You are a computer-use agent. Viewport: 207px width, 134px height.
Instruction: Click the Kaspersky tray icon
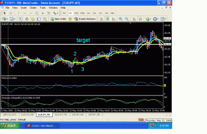152,126
